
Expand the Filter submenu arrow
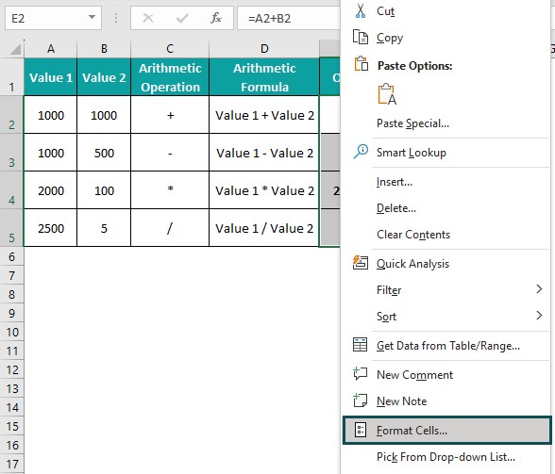click(539, 289)
